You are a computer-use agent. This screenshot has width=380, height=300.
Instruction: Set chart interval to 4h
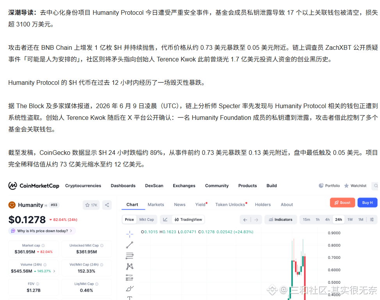(327, 219)
